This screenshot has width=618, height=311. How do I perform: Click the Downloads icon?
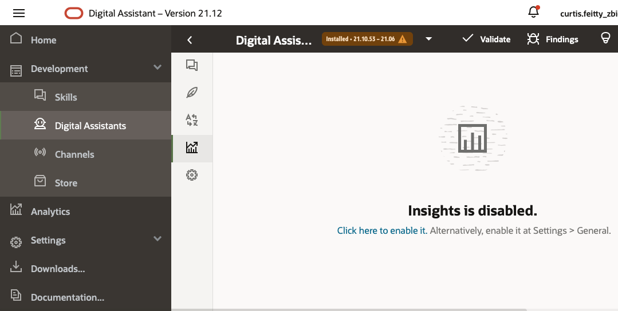click(16, 266)
